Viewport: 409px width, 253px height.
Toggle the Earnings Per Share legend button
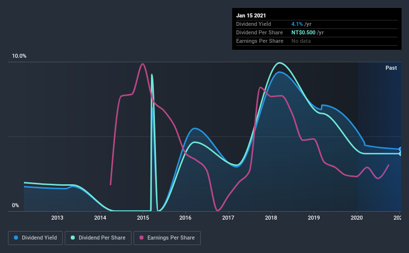(x=167, y=238)
